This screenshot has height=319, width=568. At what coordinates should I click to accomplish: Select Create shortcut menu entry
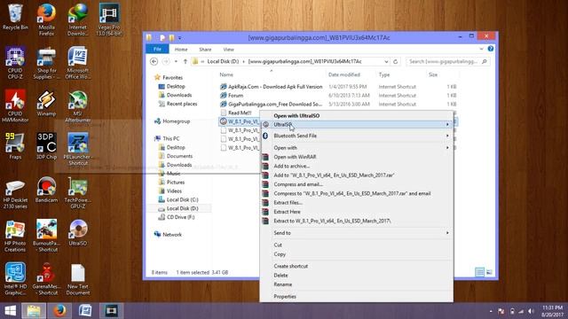(x=357, y=266)
